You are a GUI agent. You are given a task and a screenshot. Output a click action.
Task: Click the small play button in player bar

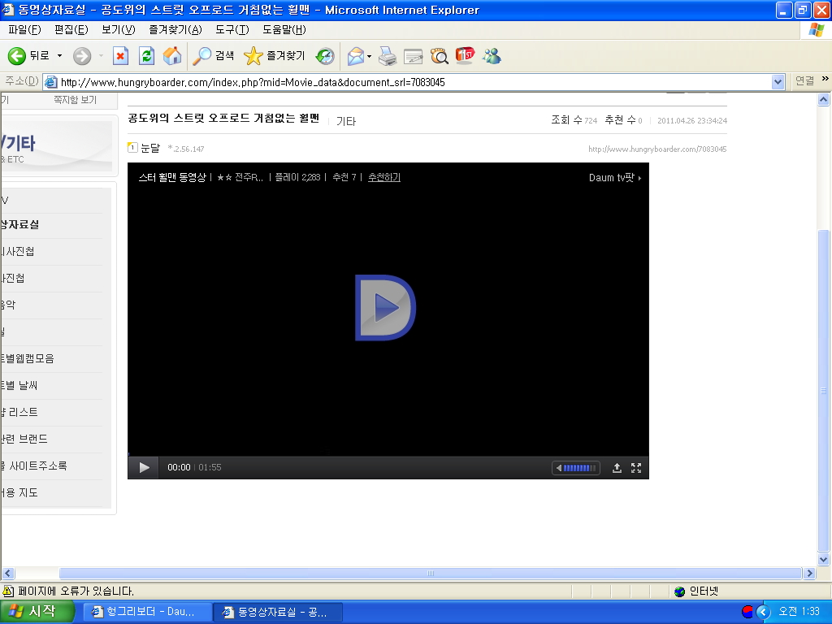click(144, 467)
